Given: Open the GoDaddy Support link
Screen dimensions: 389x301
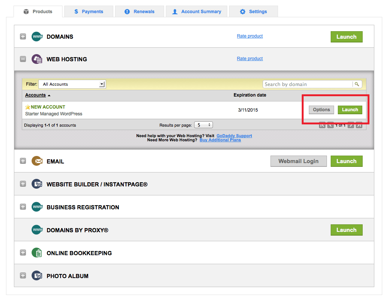Looking at the screenshot, I should tap(234, 136).
